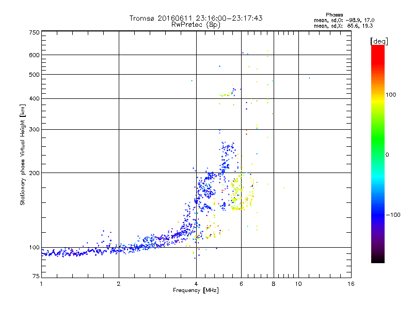The image size is (413, 309).
Task: Select the 'RwPretec (8p)' subtitle text
Action: coord(196,25)
